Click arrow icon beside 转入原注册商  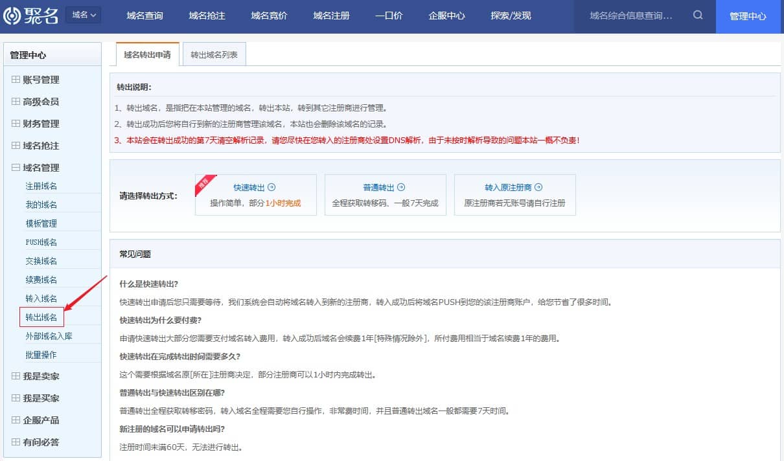[538, 187]
